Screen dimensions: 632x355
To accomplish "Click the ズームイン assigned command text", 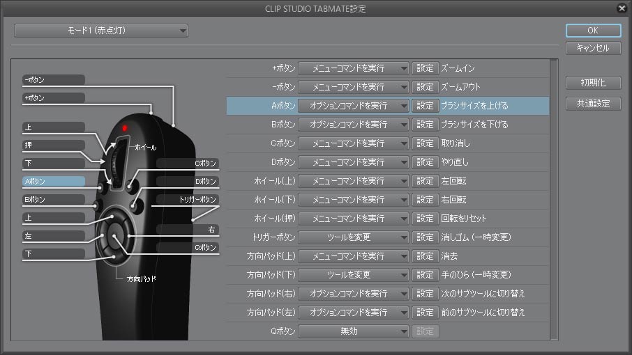I will pyautogui.click(x=458, y=68).
